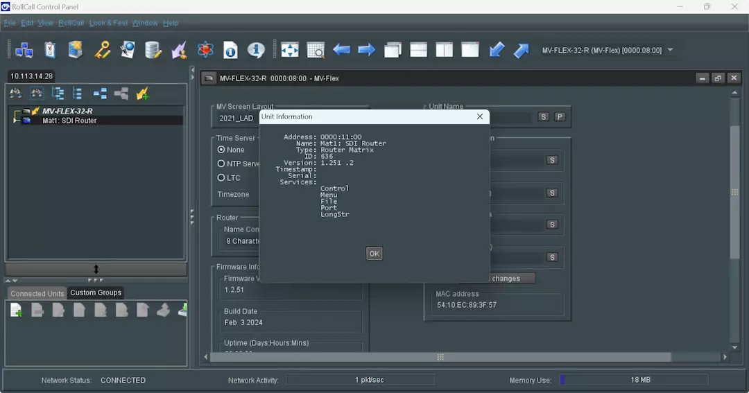Open the RollCall menu
This screenshot has width=749, height=393.
click(x=71, y=23)
